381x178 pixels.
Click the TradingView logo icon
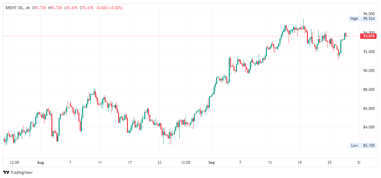[x=6, y=172]
